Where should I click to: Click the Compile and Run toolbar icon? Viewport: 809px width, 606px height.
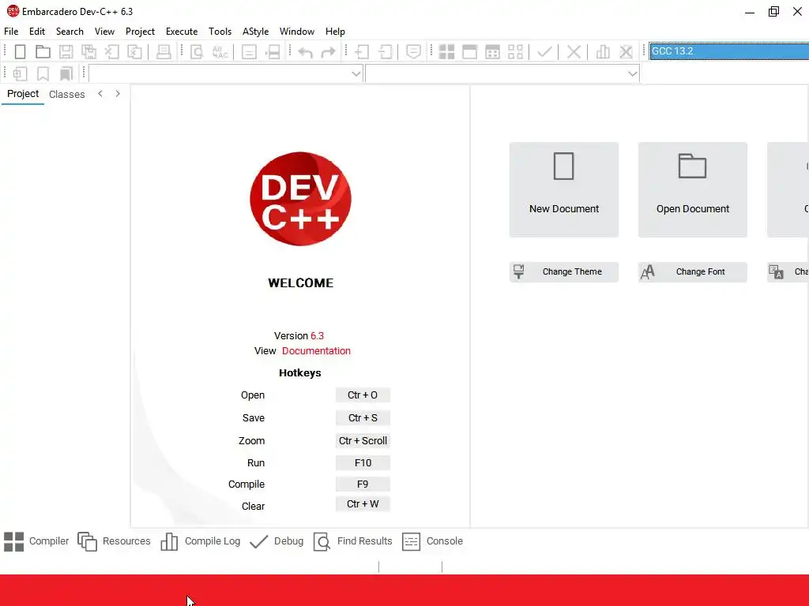[x=493, y=51]
